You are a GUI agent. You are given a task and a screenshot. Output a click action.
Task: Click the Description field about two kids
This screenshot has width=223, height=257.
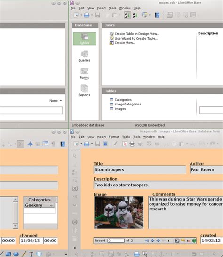coord(158,185)
